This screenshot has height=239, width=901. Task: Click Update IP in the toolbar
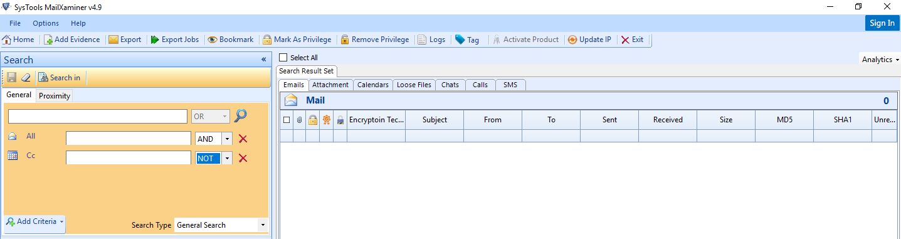[x=589, y=40]
